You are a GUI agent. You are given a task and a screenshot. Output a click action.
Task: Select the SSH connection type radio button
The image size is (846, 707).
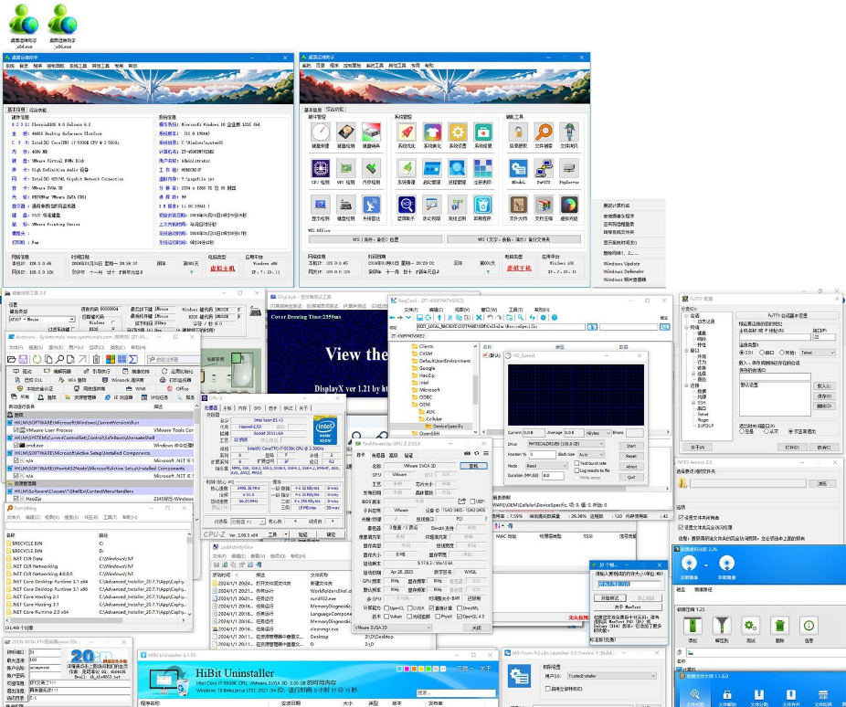pos(741,352)
